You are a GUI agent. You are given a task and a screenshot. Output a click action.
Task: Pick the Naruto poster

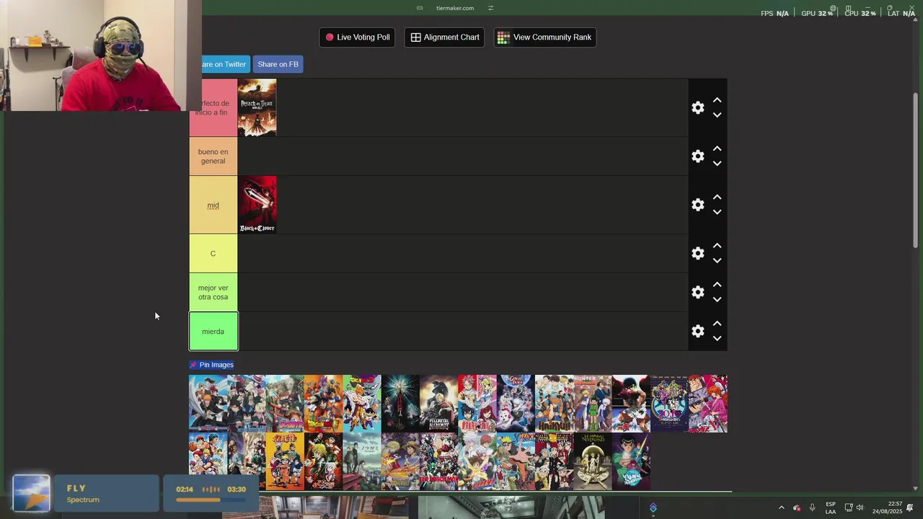[x=285, y=461]
